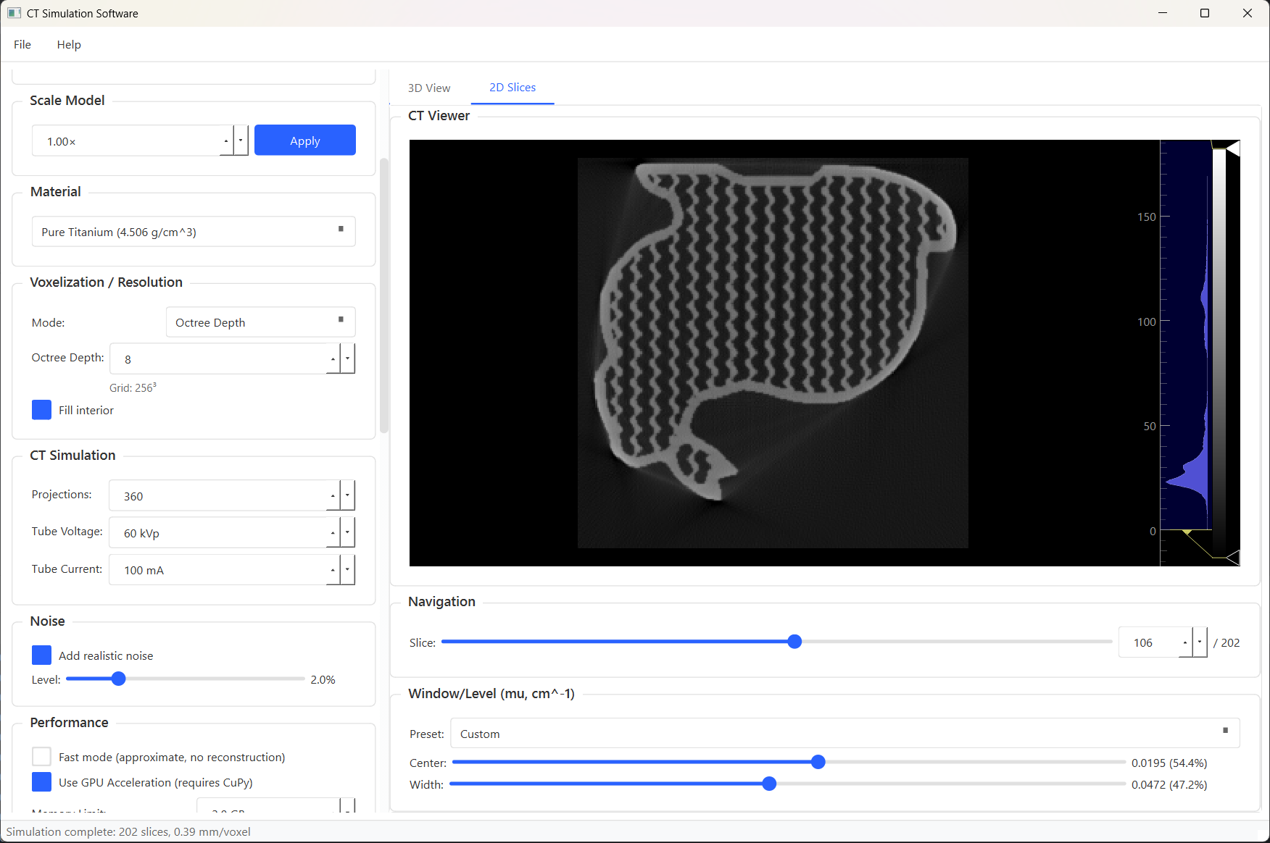1270x843 pixels.
Task: Click the lower histogram level handle triangle
Action: [1232, 558]
